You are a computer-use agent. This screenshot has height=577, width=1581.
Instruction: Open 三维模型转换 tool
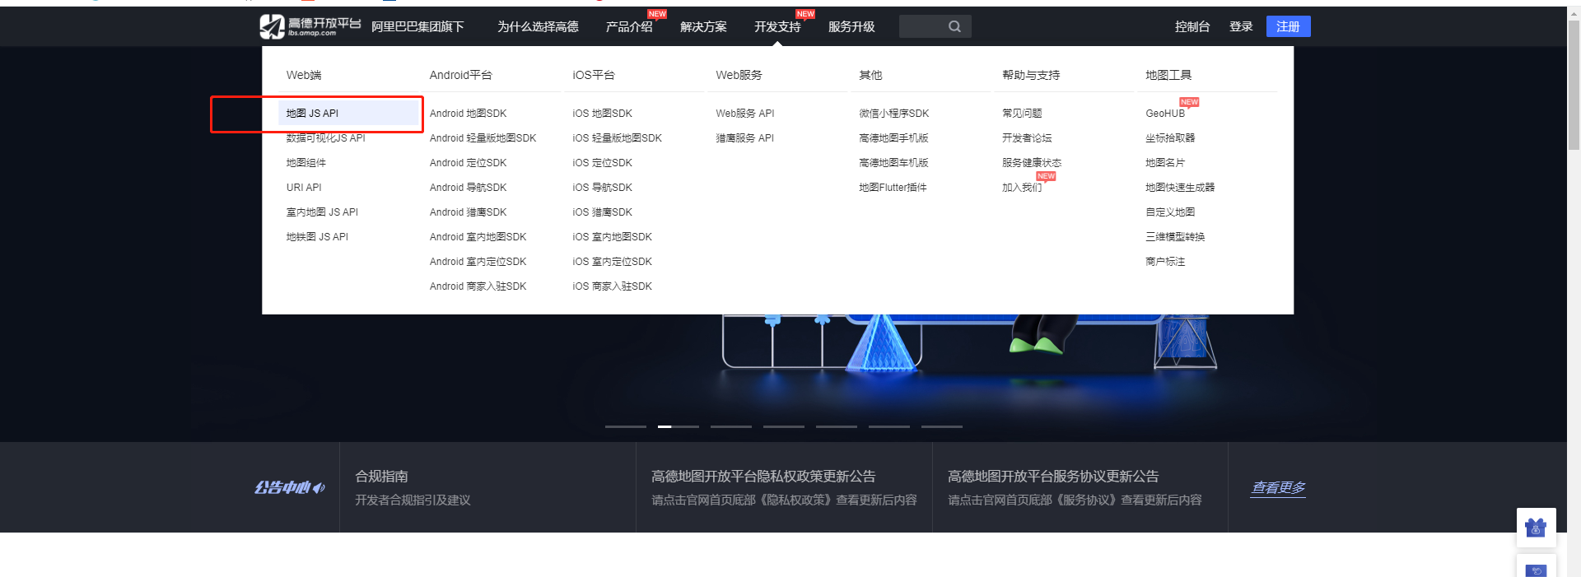(x=1175, y=237)
